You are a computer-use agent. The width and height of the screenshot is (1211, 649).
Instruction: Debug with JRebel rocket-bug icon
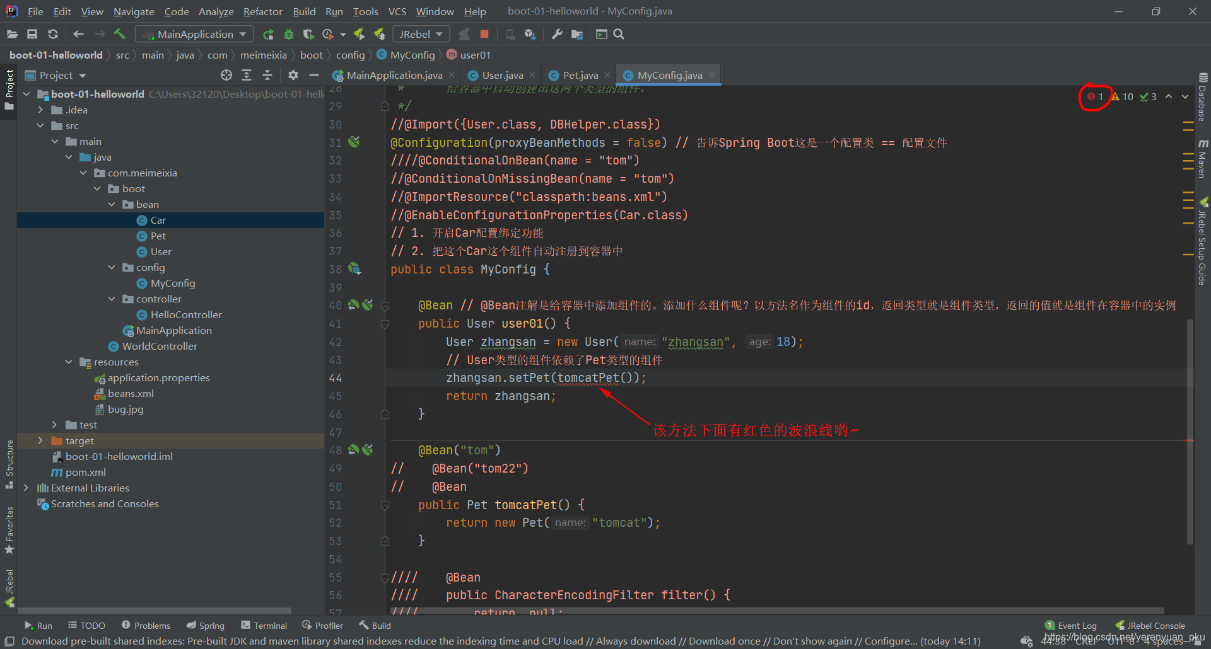[x=379, y=34]
